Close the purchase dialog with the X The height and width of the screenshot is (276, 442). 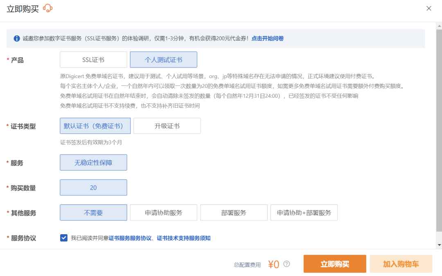point(428,8)
